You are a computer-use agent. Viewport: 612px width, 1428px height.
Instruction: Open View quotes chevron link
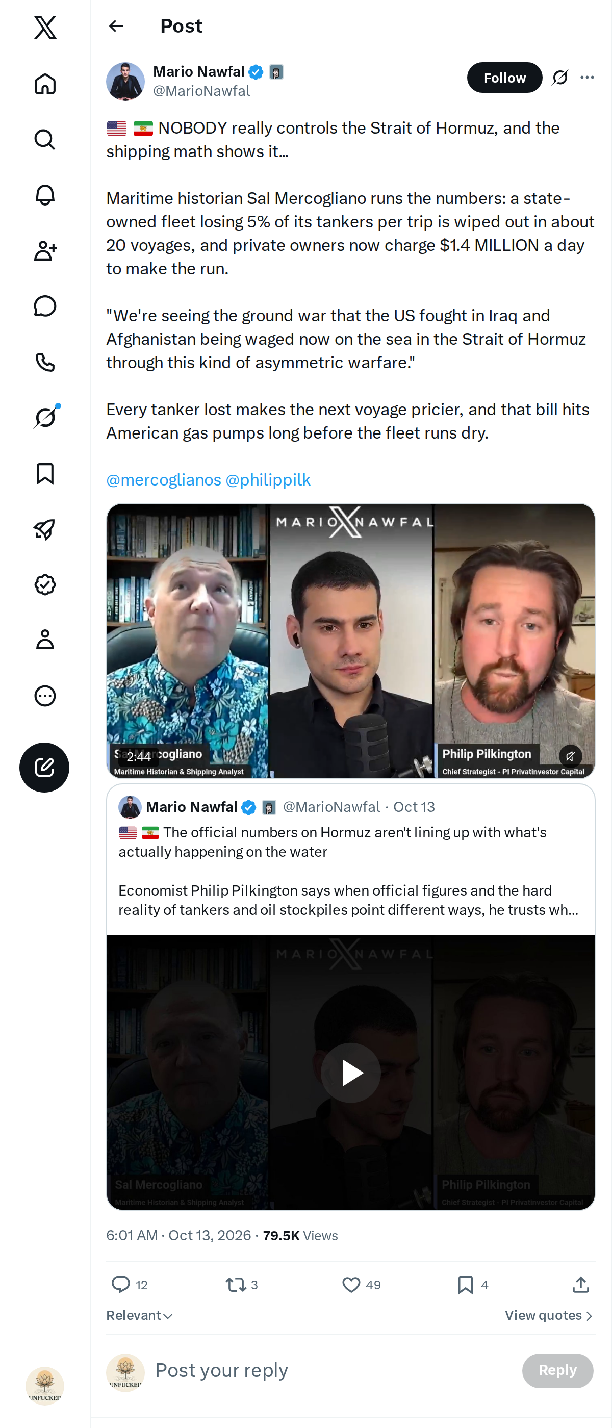click(x=549, y=1315)
